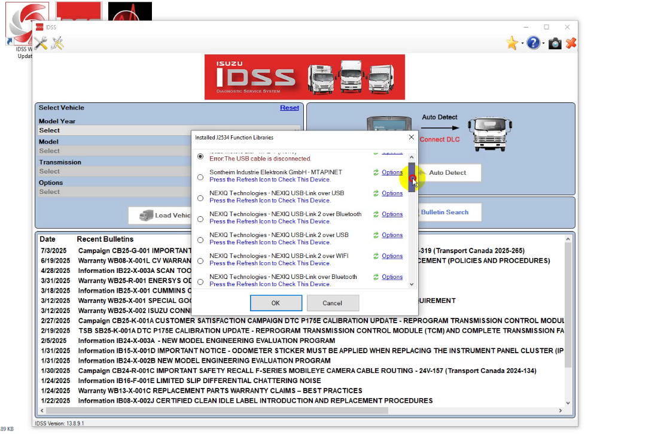Viewport: 658px width, 434px height.
Task: Select NEXIQ USB-Link 2 over WIFI radio
Action: click(x=200, y=261)
